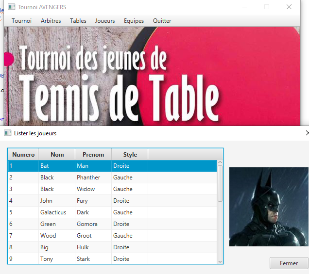Viewport: 309px width, 274px height.
Task: Close the Lister les joueurs dialog
Action: (x=307, y=133)
